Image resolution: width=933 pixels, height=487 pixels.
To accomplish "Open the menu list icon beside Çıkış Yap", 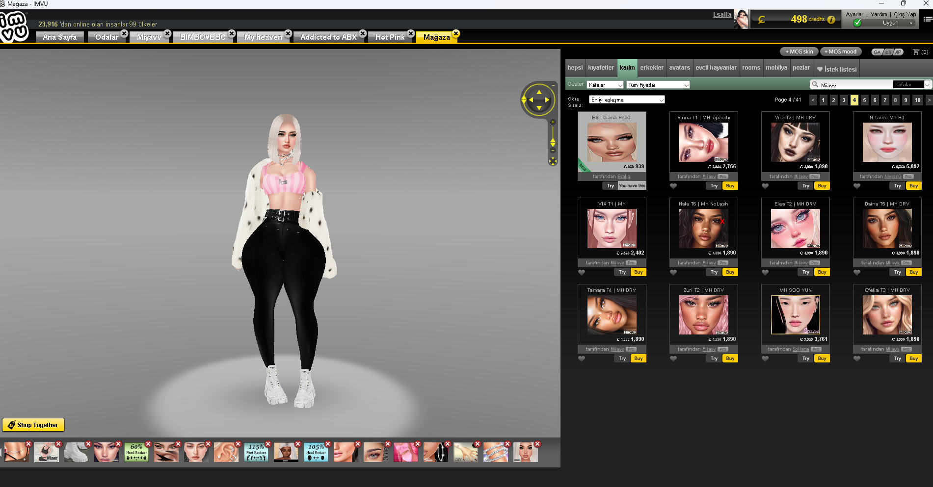I will click(928, 19).
